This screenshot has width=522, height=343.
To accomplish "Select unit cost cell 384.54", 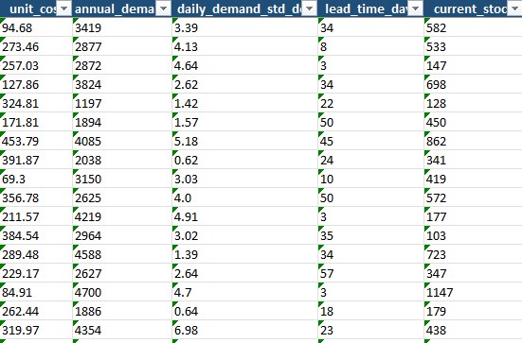I will 36,235.
